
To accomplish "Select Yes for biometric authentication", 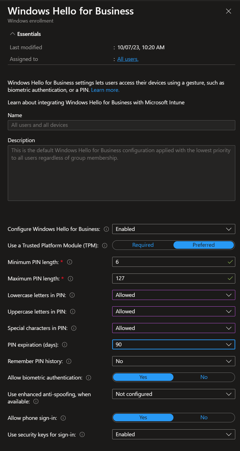I will pyautogui.click(x=143, y=377).
